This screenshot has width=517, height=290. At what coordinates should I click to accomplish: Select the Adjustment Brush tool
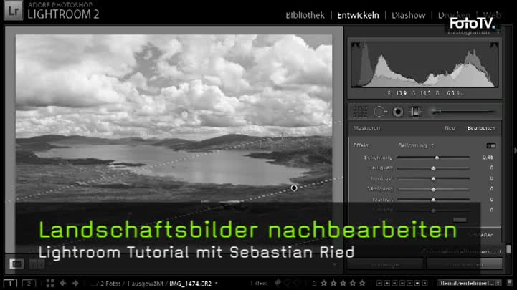463,112
